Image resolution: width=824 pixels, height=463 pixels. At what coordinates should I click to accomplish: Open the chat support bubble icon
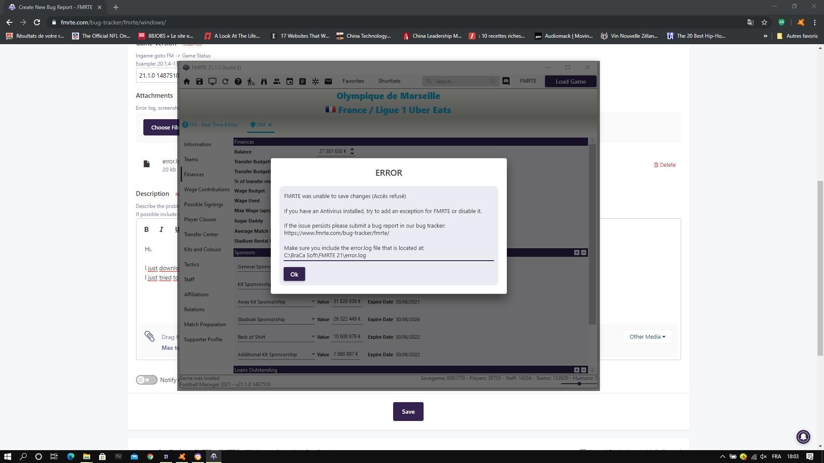pos(803,437)
